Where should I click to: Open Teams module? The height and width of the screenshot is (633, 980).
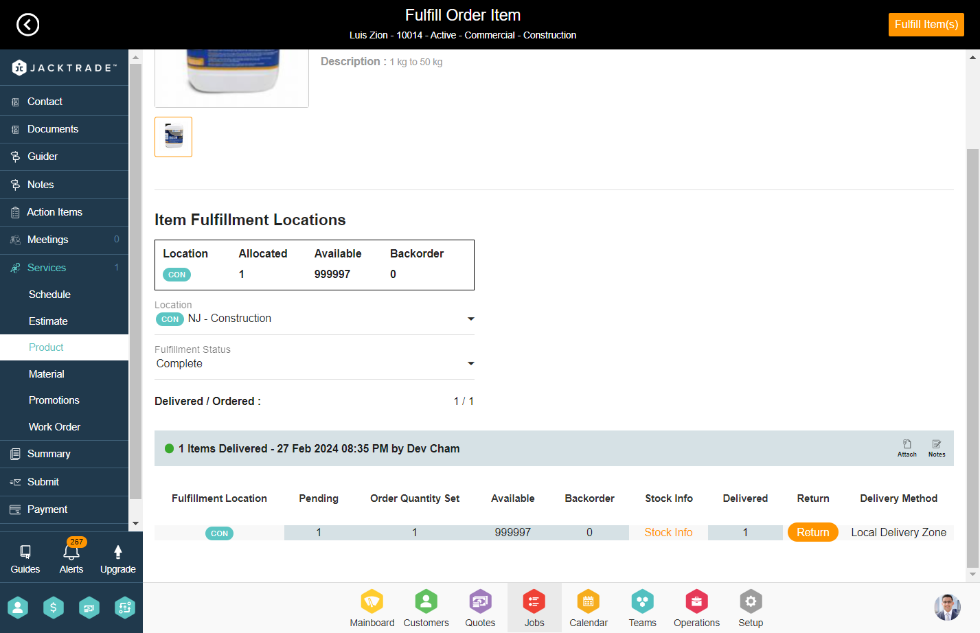click(643, 608)
